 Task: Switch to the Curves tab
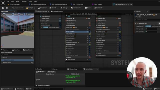click(x=54, y=69)
